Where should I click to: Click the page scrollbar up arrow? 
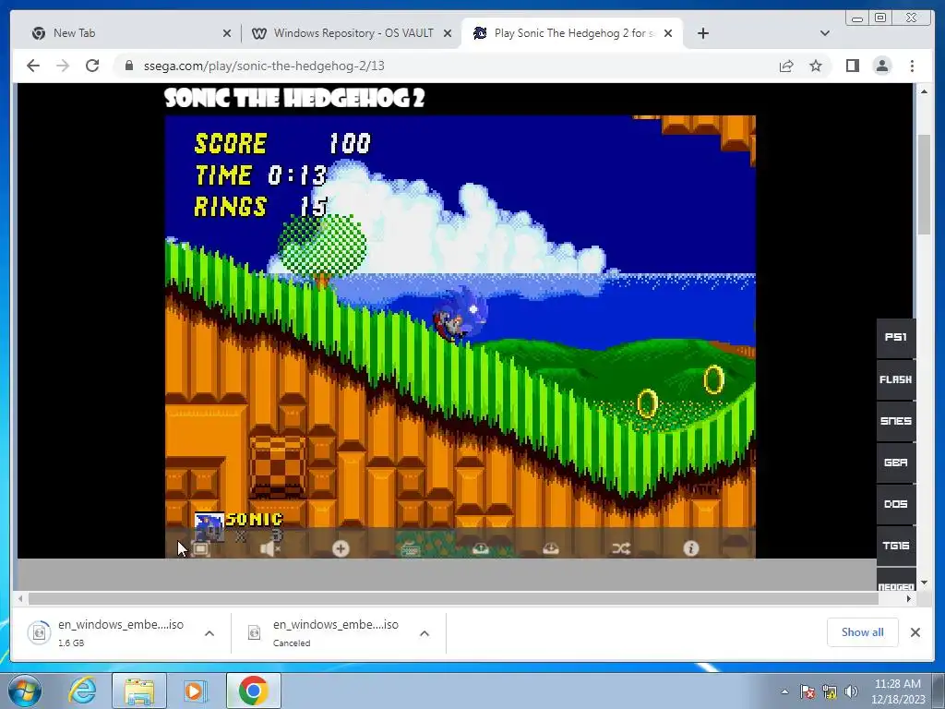(924, 91)
